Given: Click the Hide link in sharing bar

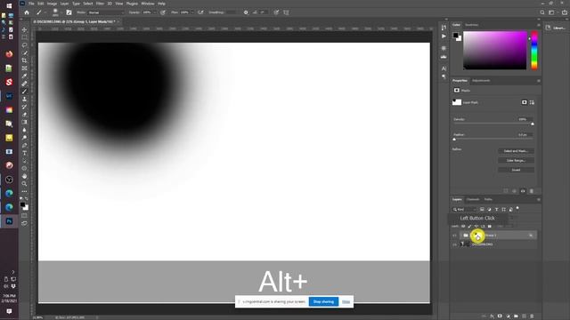Looking at the screenshot, I should click(x=346, y=302).
